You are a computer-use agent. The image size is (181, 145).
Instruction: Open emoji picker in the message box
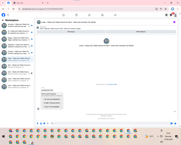click(171, 123)
